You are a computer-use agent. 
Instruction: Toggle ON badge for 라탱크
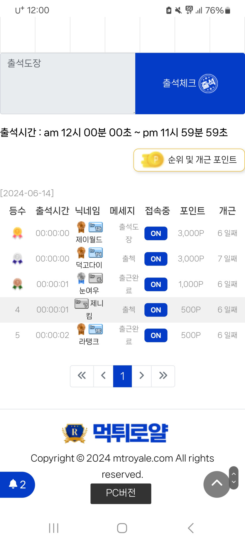[x=156, y=335]
